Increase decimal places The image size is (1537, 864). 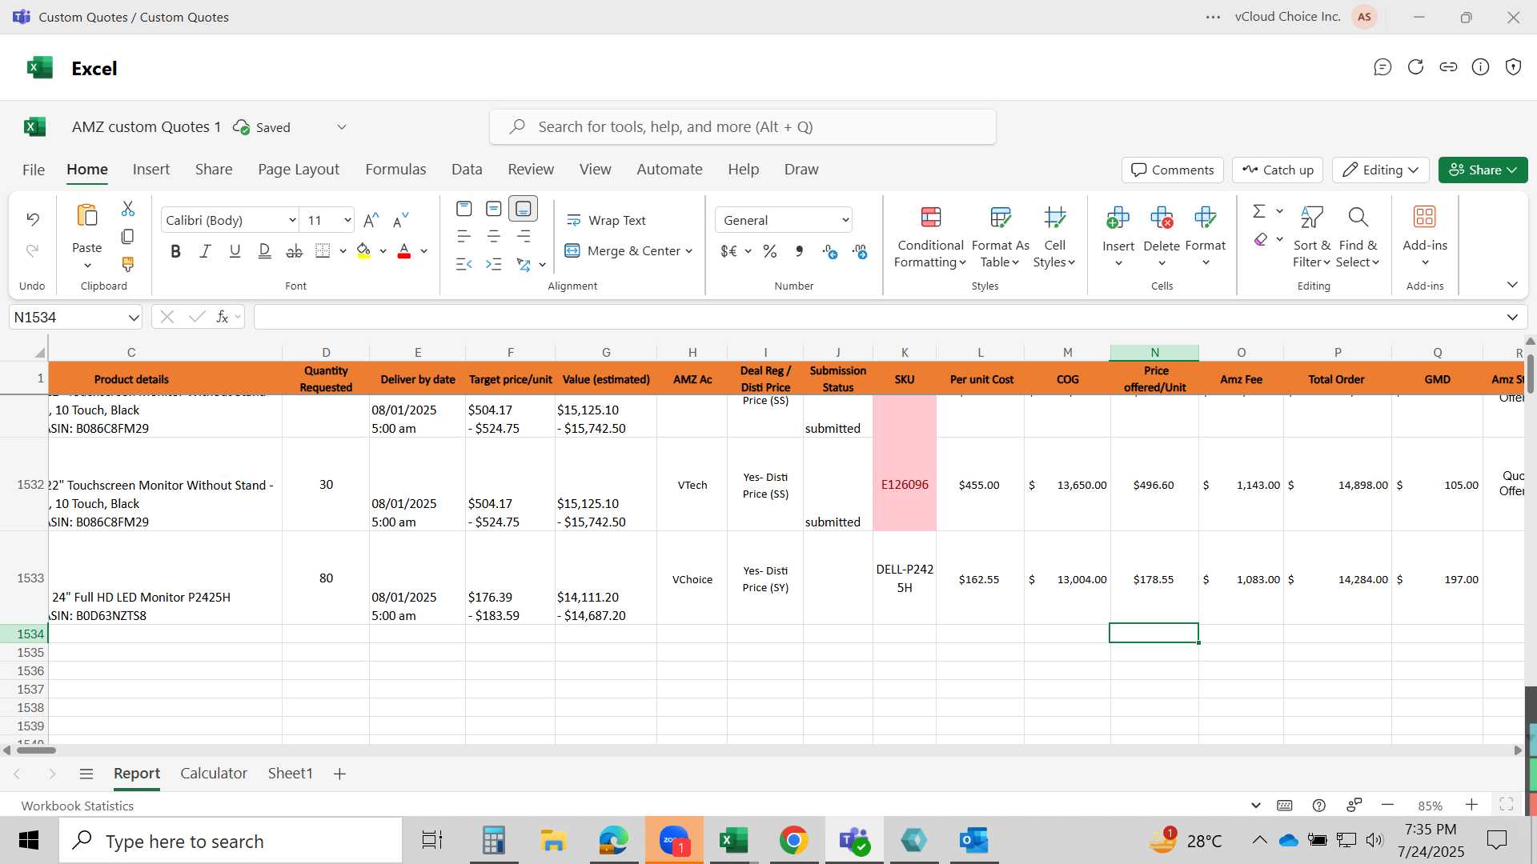pos(830,251)
